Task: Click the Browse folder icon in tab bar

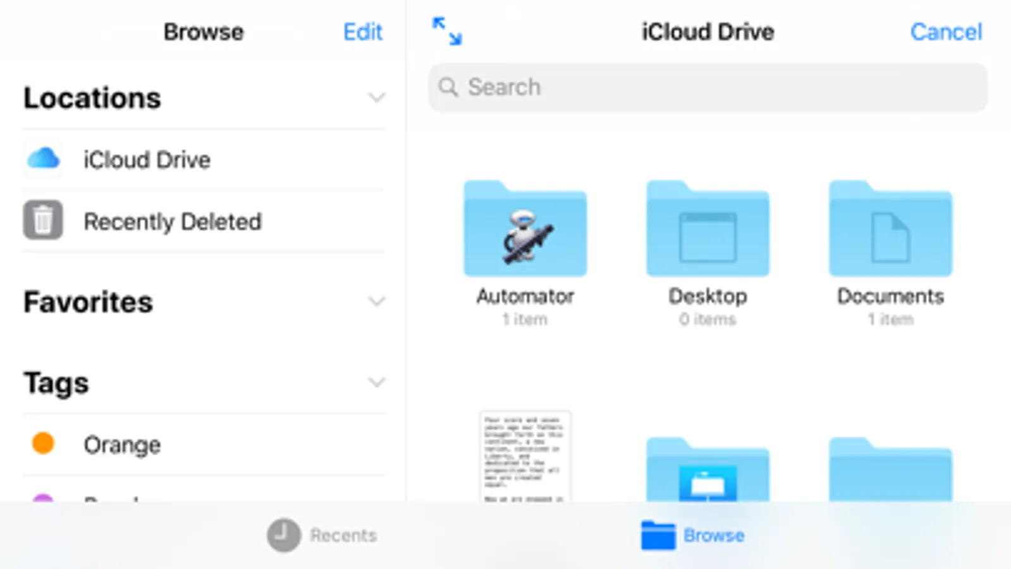Action: point(658,535)
